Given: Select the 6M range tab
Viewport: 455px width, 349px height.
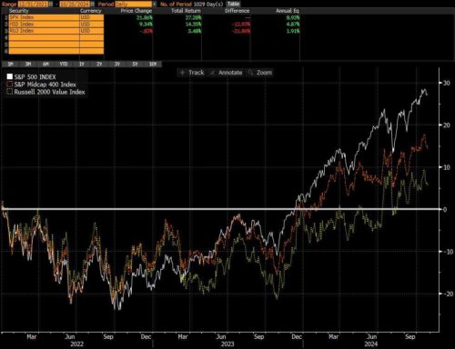Looking at the screenshot, I should tap(45, 65).
